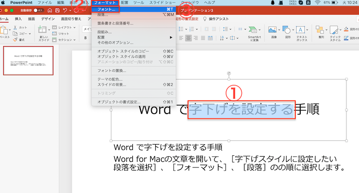Click the battery status icon
This screenshot has height=193, width=359.
click(x=334, y=3)
